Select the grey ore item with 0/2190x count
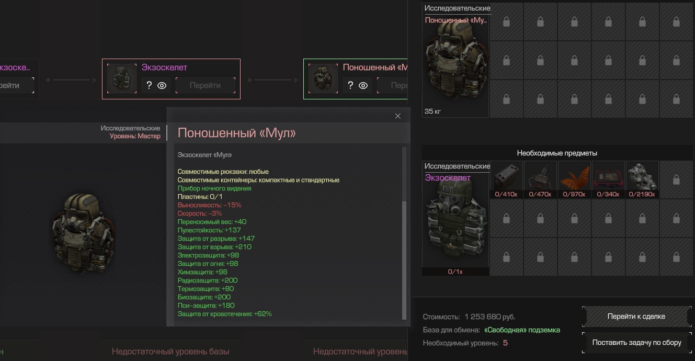This screenshot has width=695, height=361. pos(642,179)
